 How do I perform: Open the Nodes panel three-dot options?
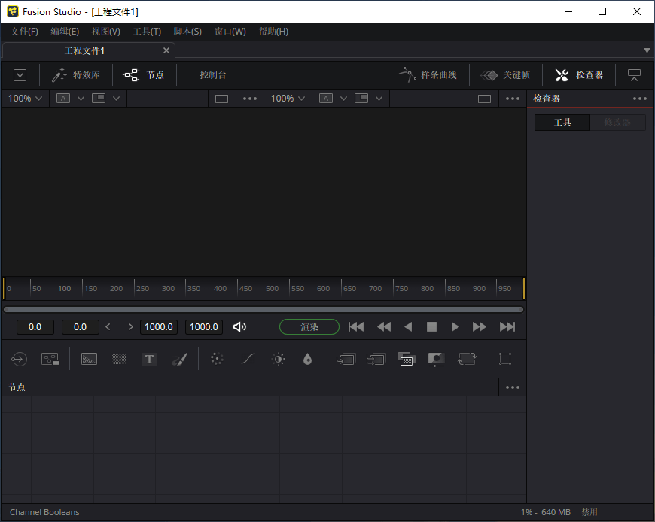pos(513,387)
